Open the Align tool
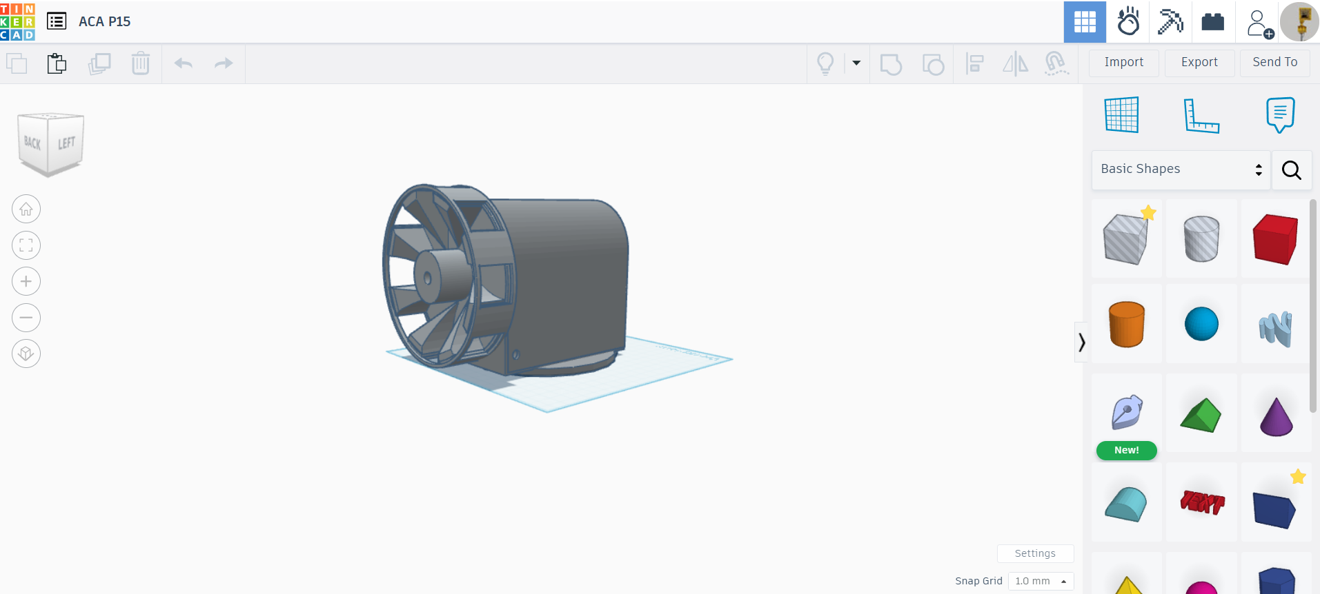 [974, 63]
